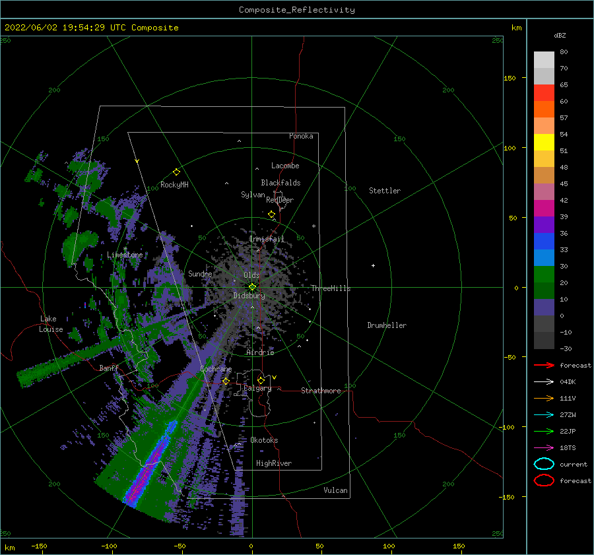
Task: Click the 22JP legend text
Action: tap(568, 431)
